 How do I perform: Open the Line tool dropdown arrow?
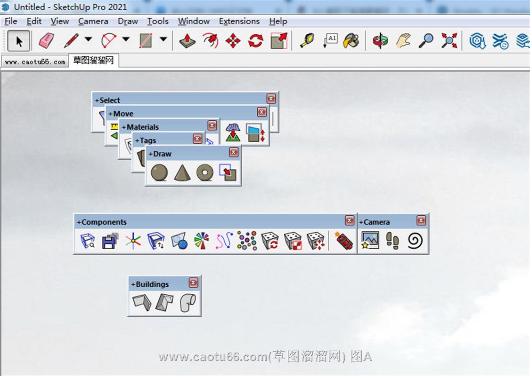click(89, 39)
